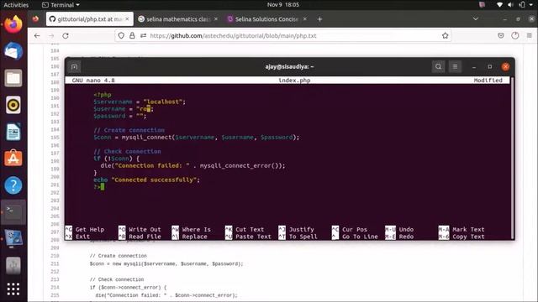Select the Terminal icon in the dock
The height and width of the screenshot is (302, 538).
(x=13, y=212)
